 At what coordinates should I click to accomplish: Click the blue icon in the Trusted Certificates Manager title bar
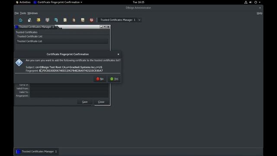tap(16, 27)
